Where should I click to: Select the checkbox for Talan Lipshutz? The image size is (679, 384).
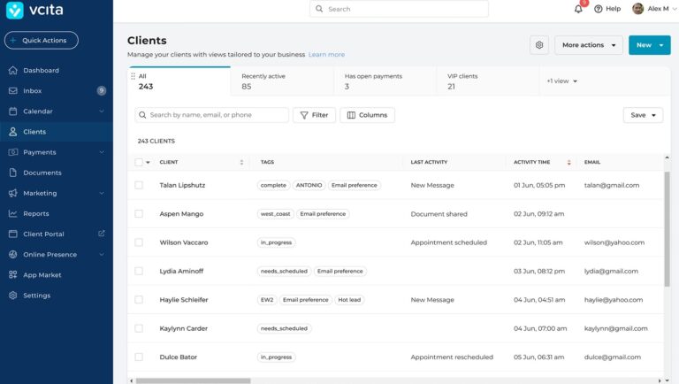coord(139,185)
